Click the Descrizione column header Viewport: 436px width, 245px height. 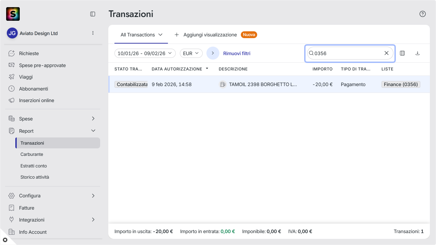[233, 69]
